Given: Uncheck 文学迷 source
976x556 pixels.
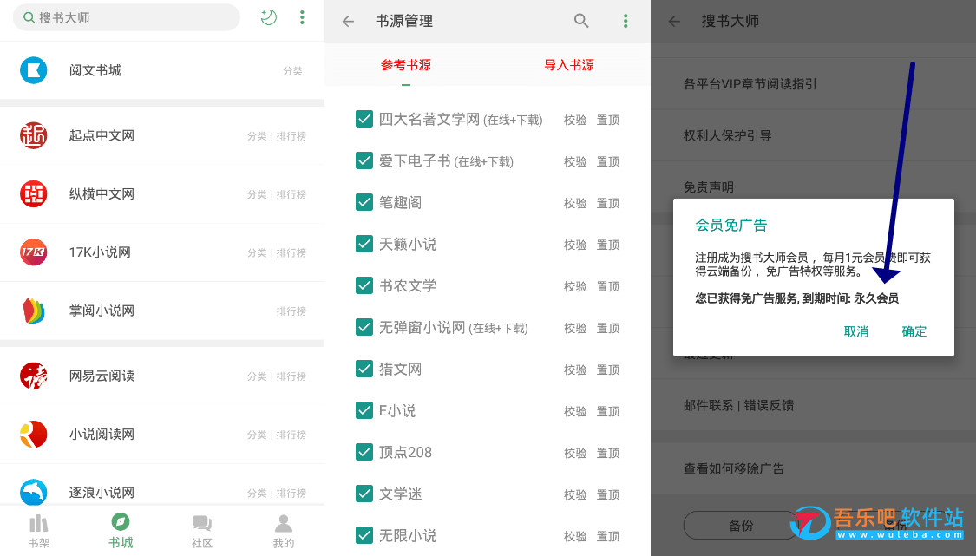Looking at the screenshot, I should 364,494.
